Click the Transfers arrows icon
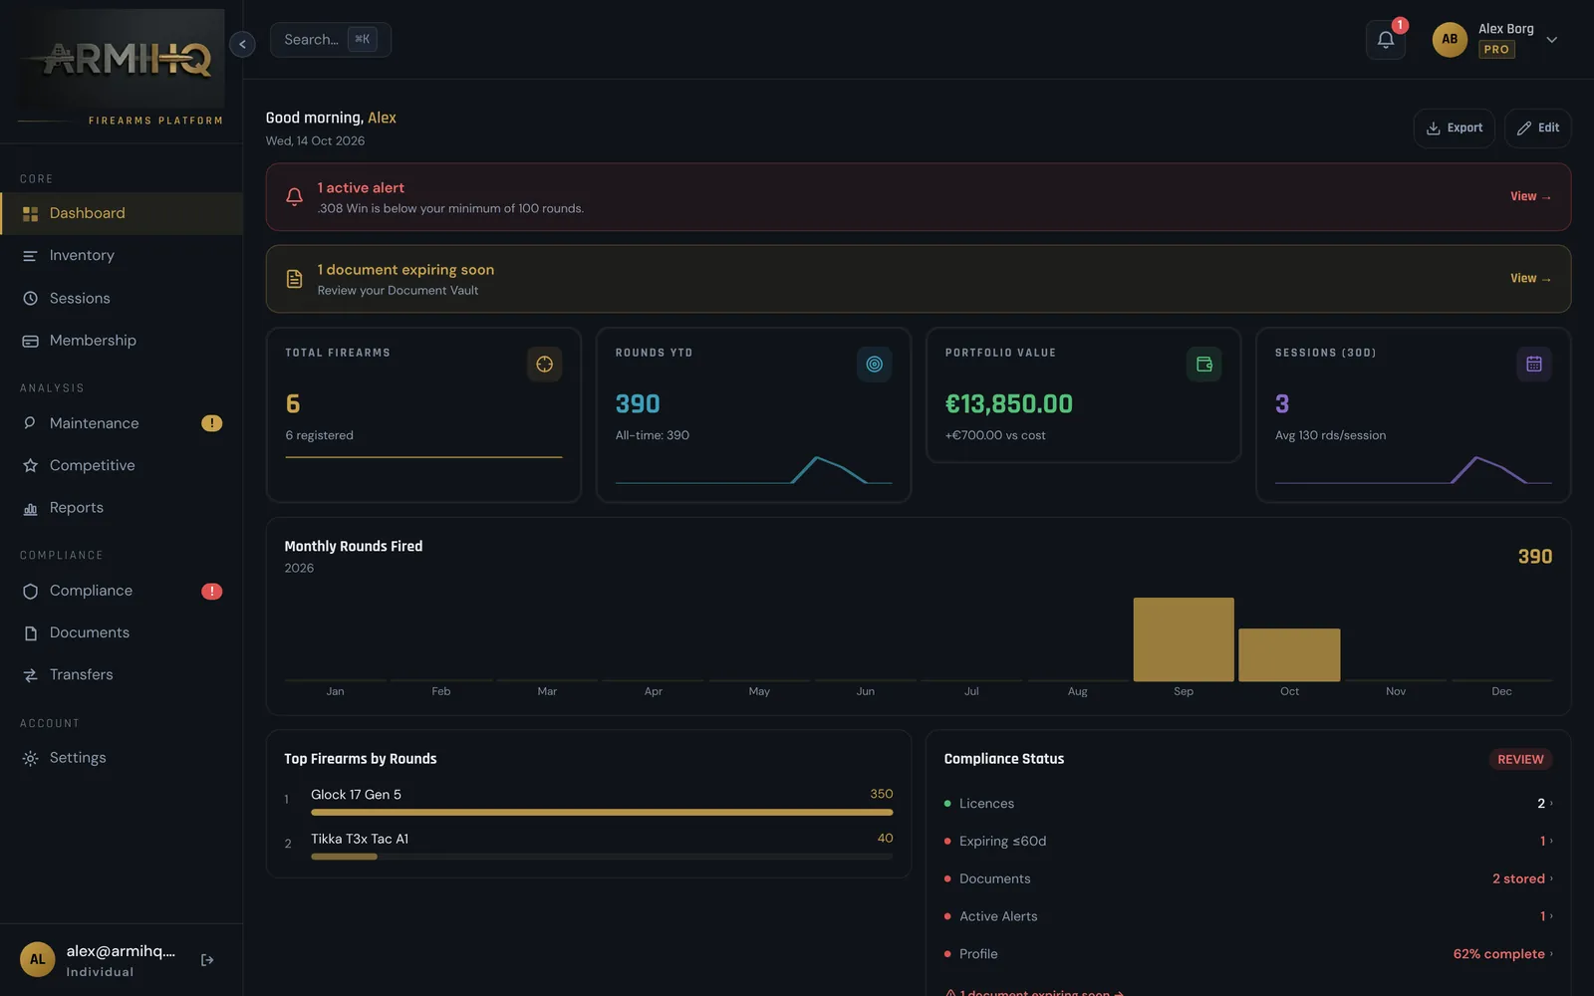Viewport: 1594px width, 996px height. point(30,675)
